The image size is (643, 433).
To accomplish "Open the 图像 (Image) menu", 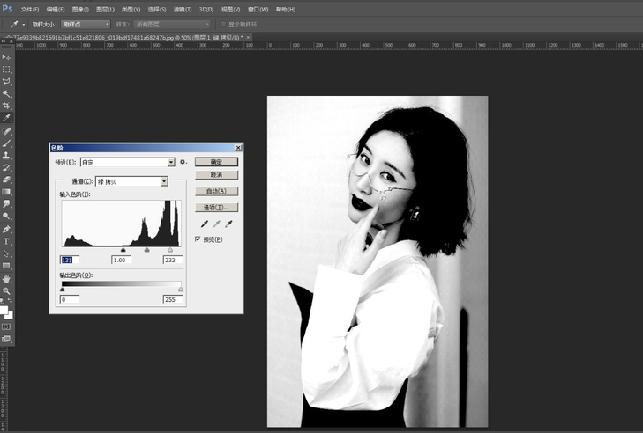I will (x=80, y=9).
